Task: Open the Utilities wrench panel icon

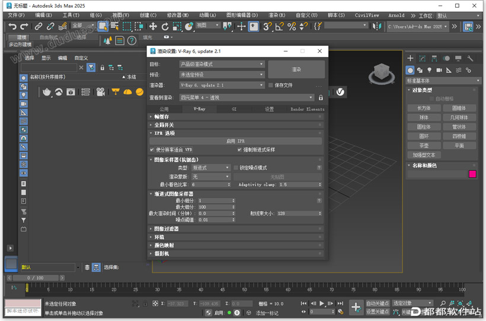Action: 470,58
